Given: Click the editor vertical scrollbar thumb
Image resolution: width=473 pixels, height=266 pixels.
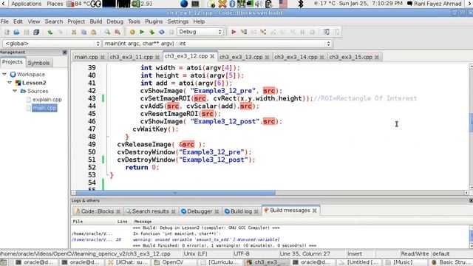Looking at the screenshot, I should pos(471,122).
